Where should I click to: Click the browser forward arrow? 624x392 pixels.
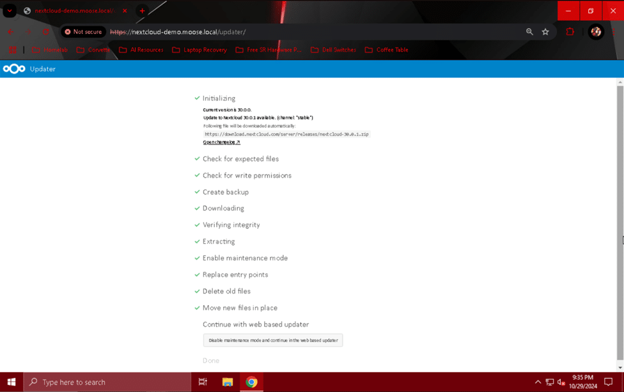pos(28,32)
